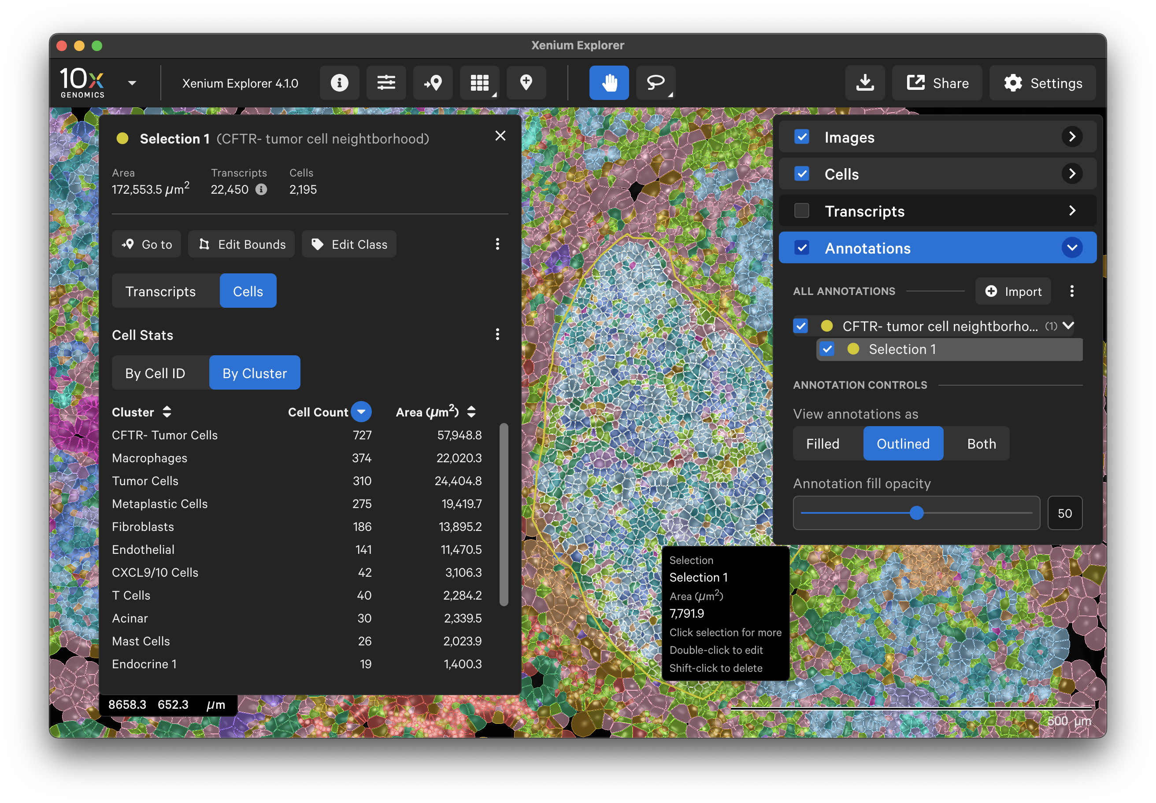Activate the hand pan tool
Image resolution: width=1156 pixels, height=803 pixels.
click(x=609, y=82)
